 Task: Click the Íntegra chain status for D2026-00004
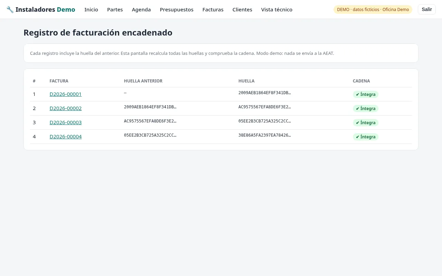point(366,137)
